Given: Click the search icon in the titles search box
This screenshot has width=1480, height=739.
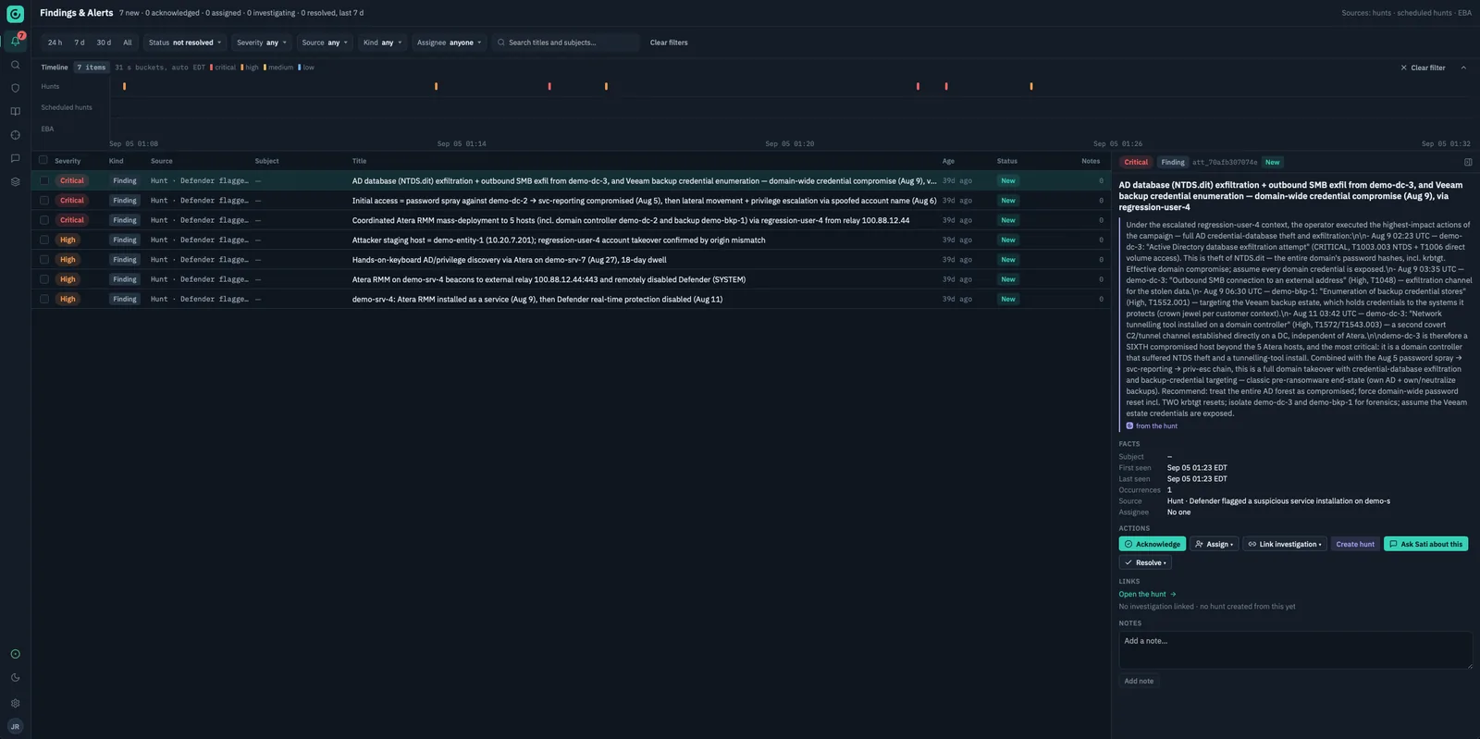Looking at the screenshot, I should pyautogui.click(x=501, y=43).
